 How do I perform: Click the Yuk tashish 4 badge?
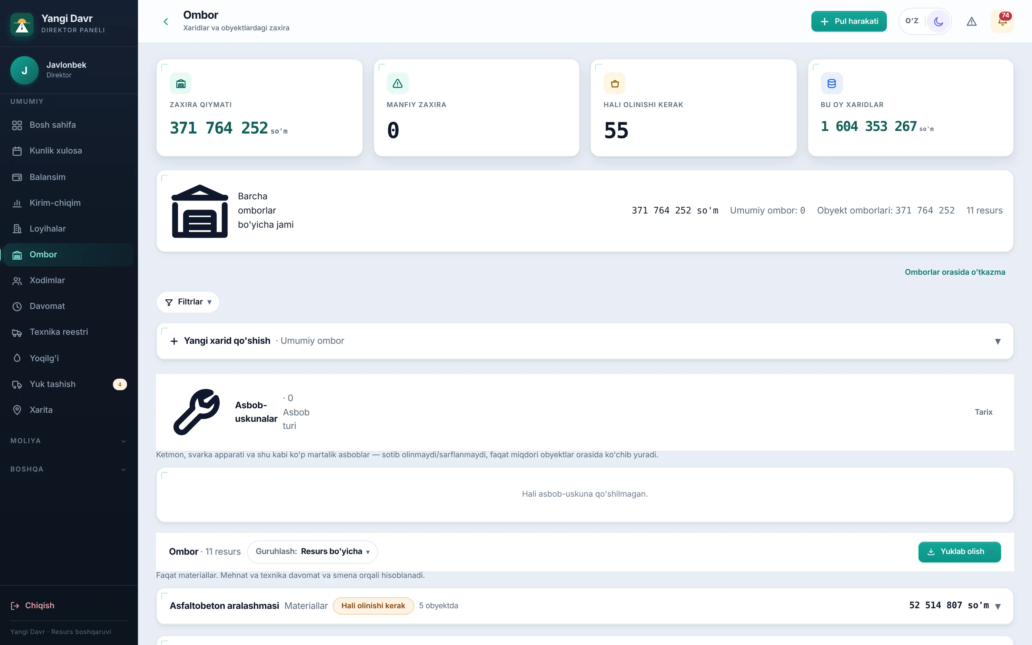coord(120,384)
